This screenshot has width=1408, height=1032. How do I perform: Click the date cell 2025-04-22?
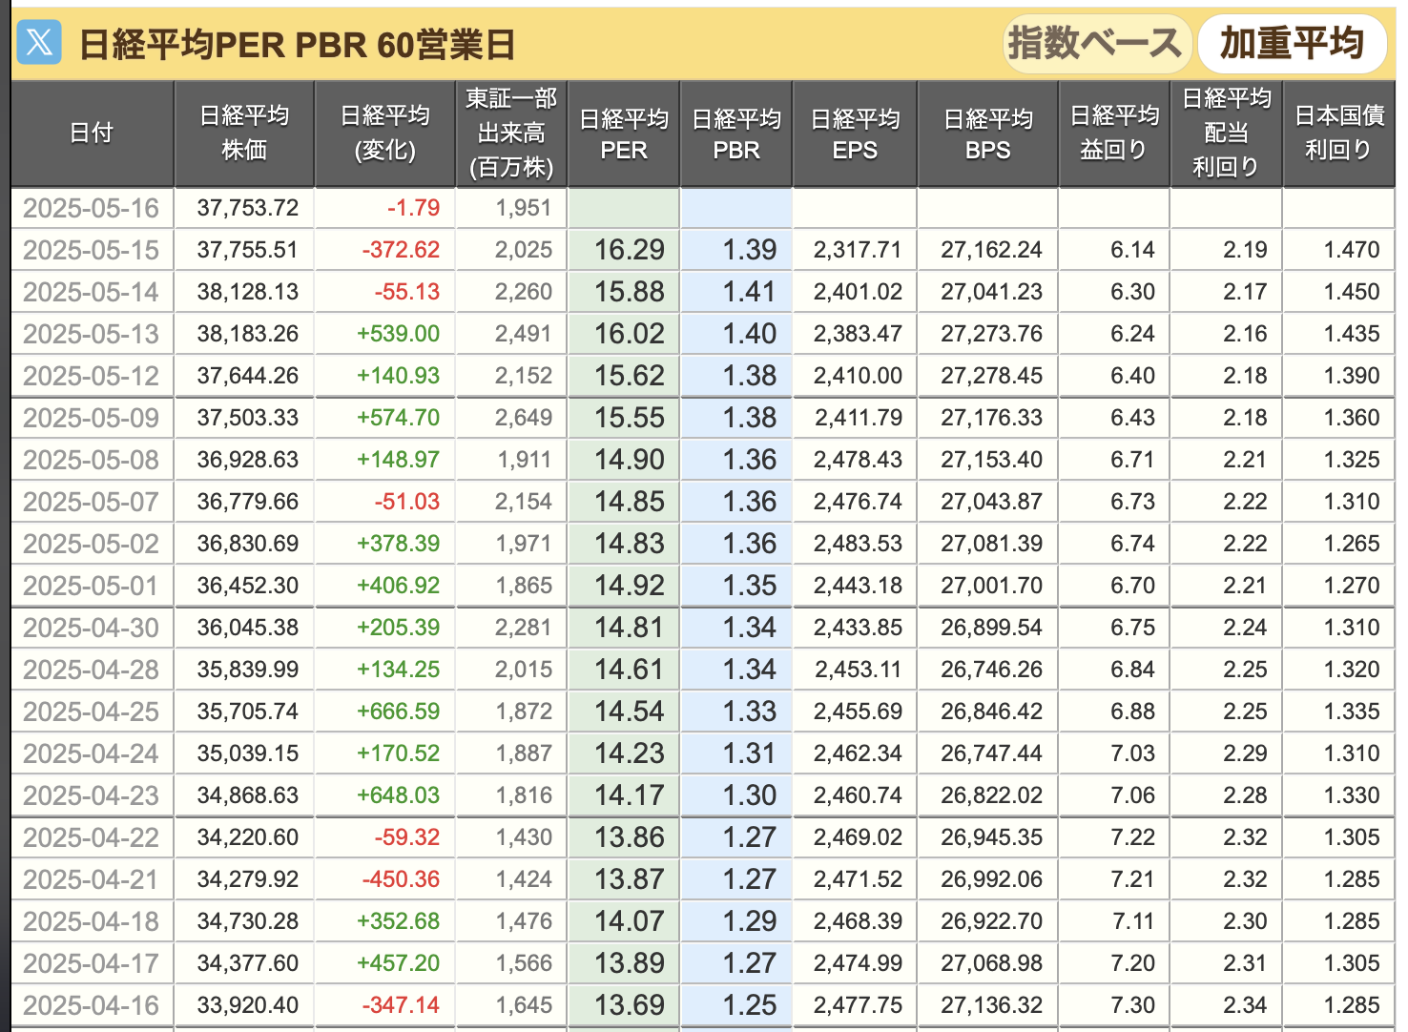pyautogui.click(x=91, y=837)
